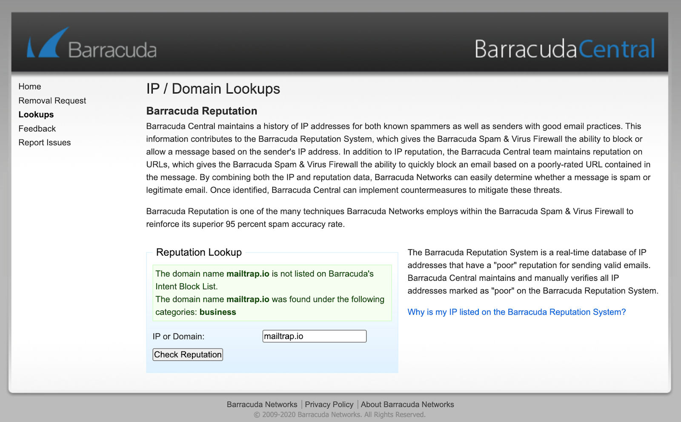The image size is (681, 422).
Task: Open 'Why is my IP listed' link
Action: pos(517,312)
